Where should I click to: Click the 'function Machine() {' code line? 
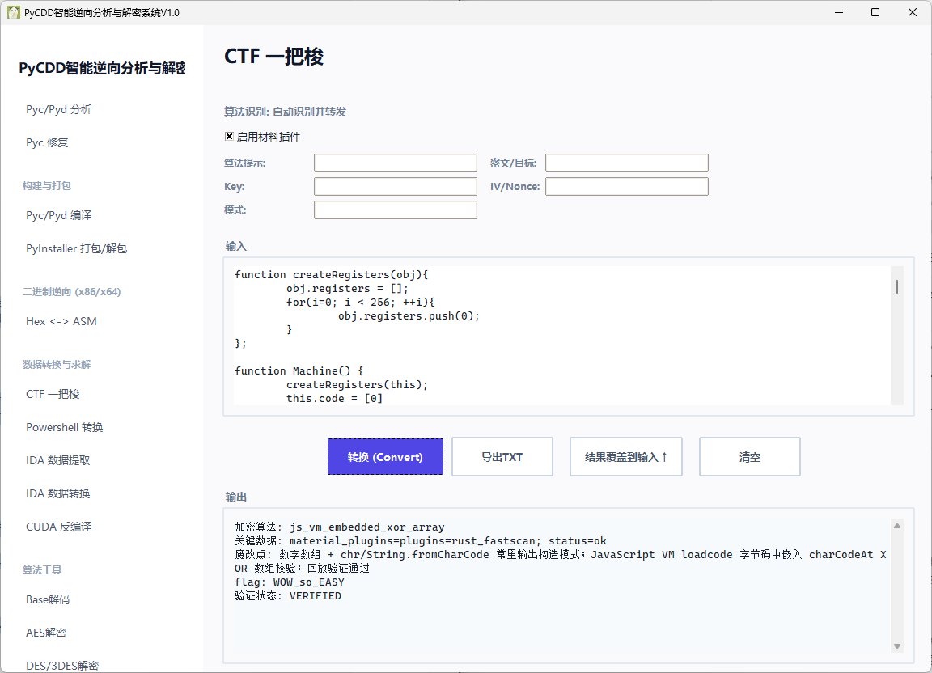point(299,371)
